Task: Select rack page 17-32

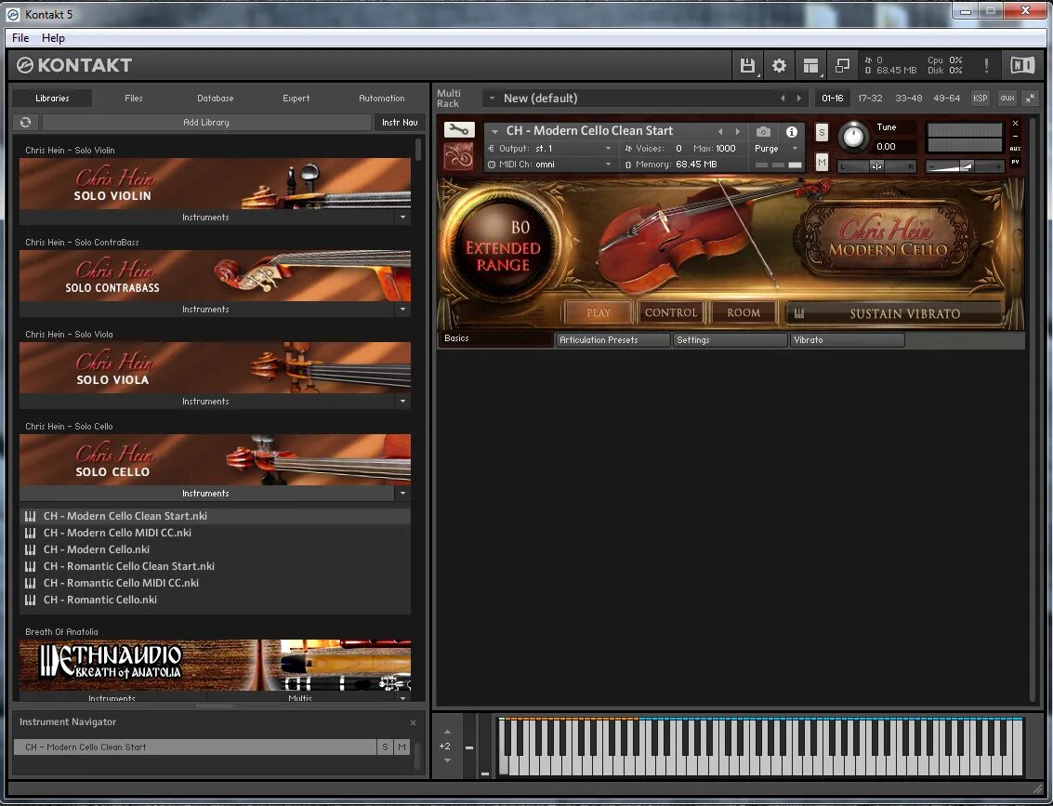Action: coord(870,98)
